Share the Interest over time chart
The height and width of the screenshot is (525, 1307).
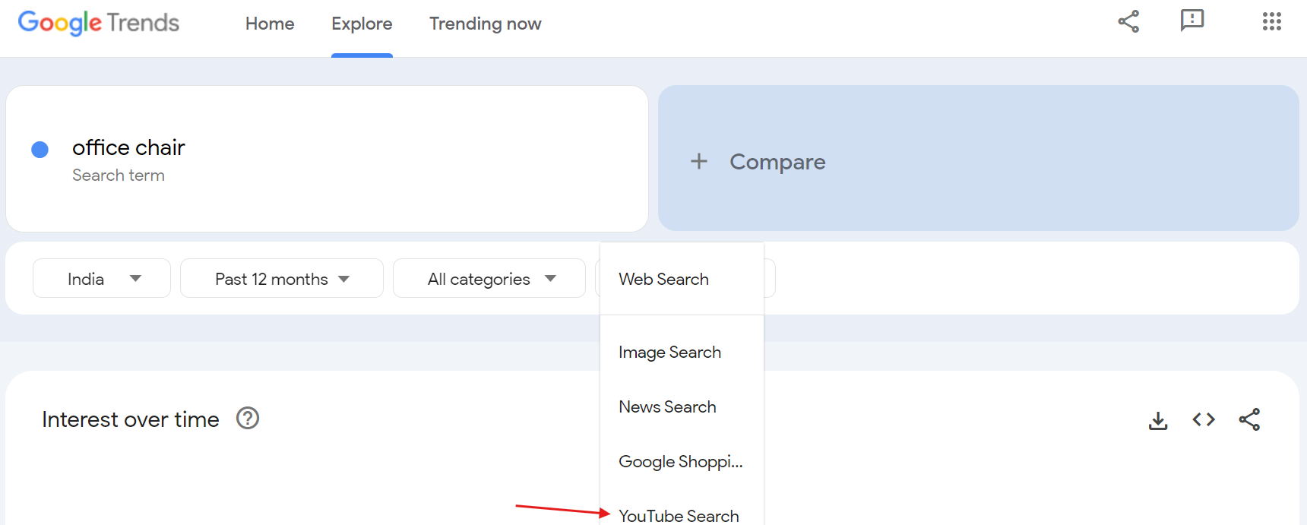1251,419
